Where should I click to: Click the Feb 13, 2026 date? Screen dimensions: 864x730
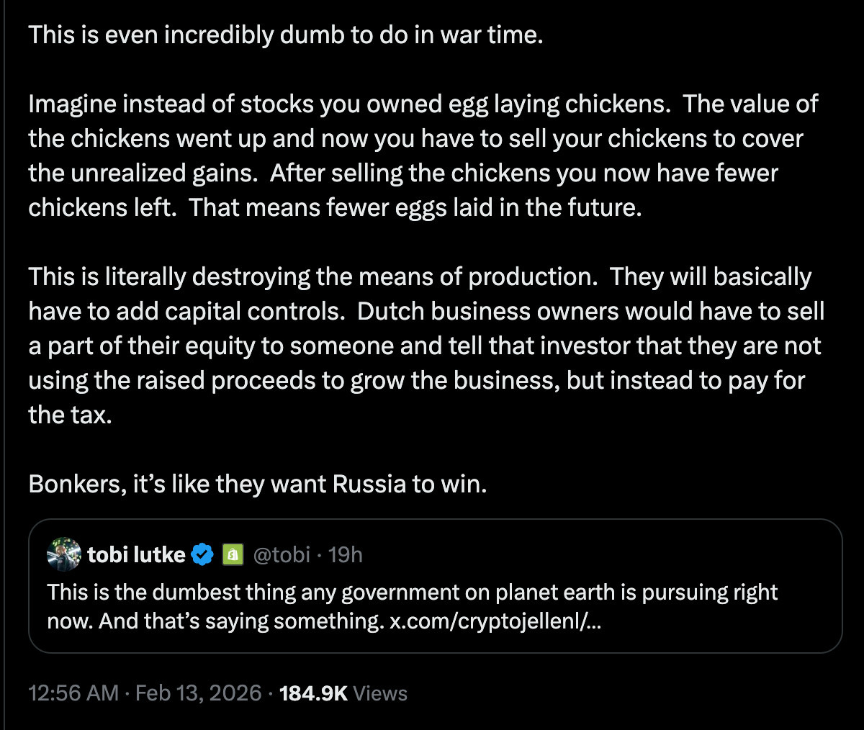pos(198,693)
